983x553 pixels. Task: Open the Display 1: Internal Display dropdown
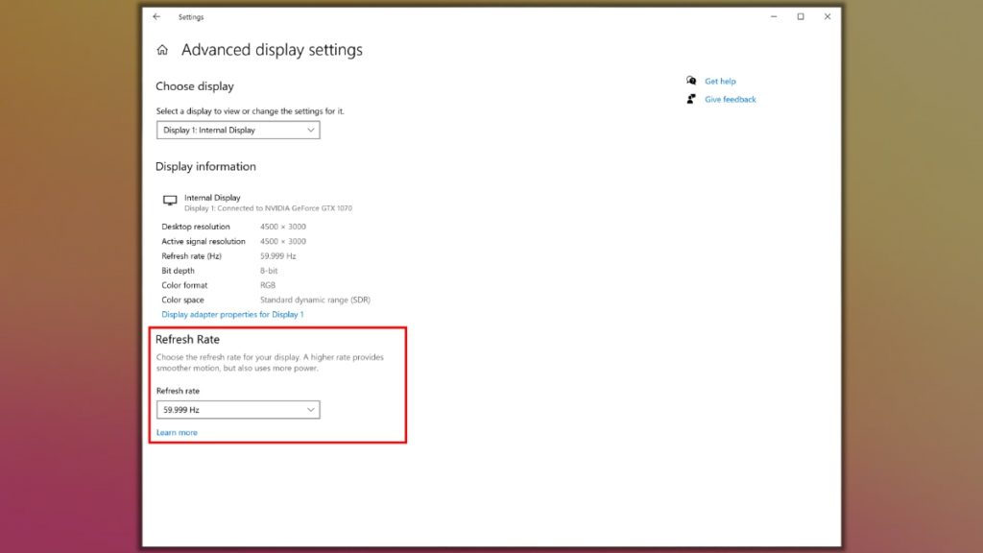click(x=237, y=130)
